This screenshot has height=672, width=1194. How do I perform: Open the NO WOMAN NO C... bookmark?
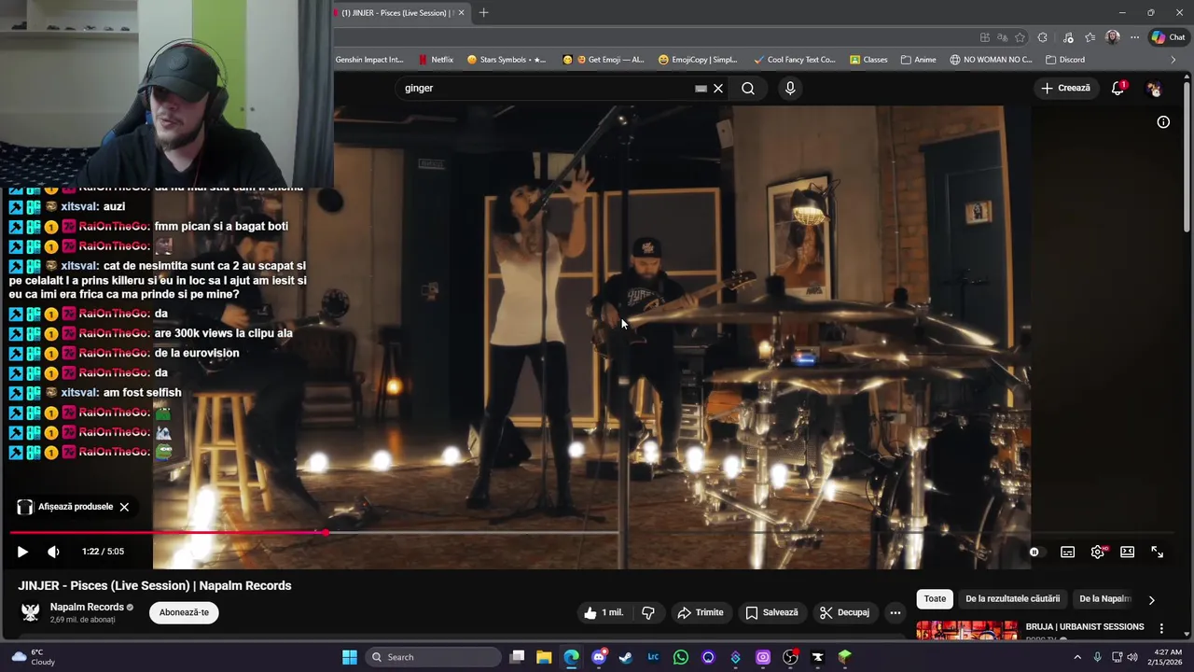coord(991,60)
